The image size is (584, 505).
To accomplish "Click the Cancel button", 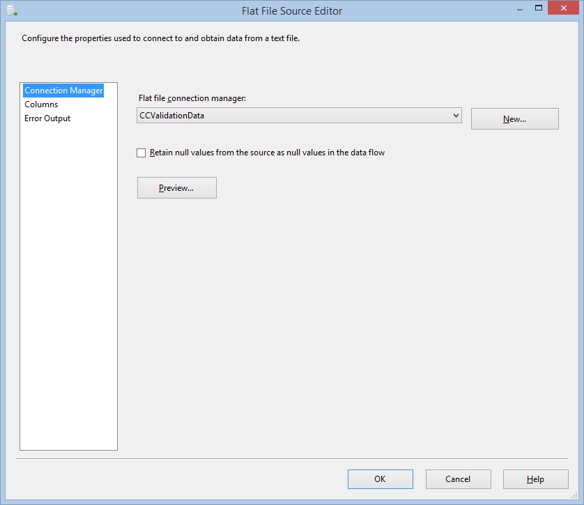I will click(x=458, y=479).
